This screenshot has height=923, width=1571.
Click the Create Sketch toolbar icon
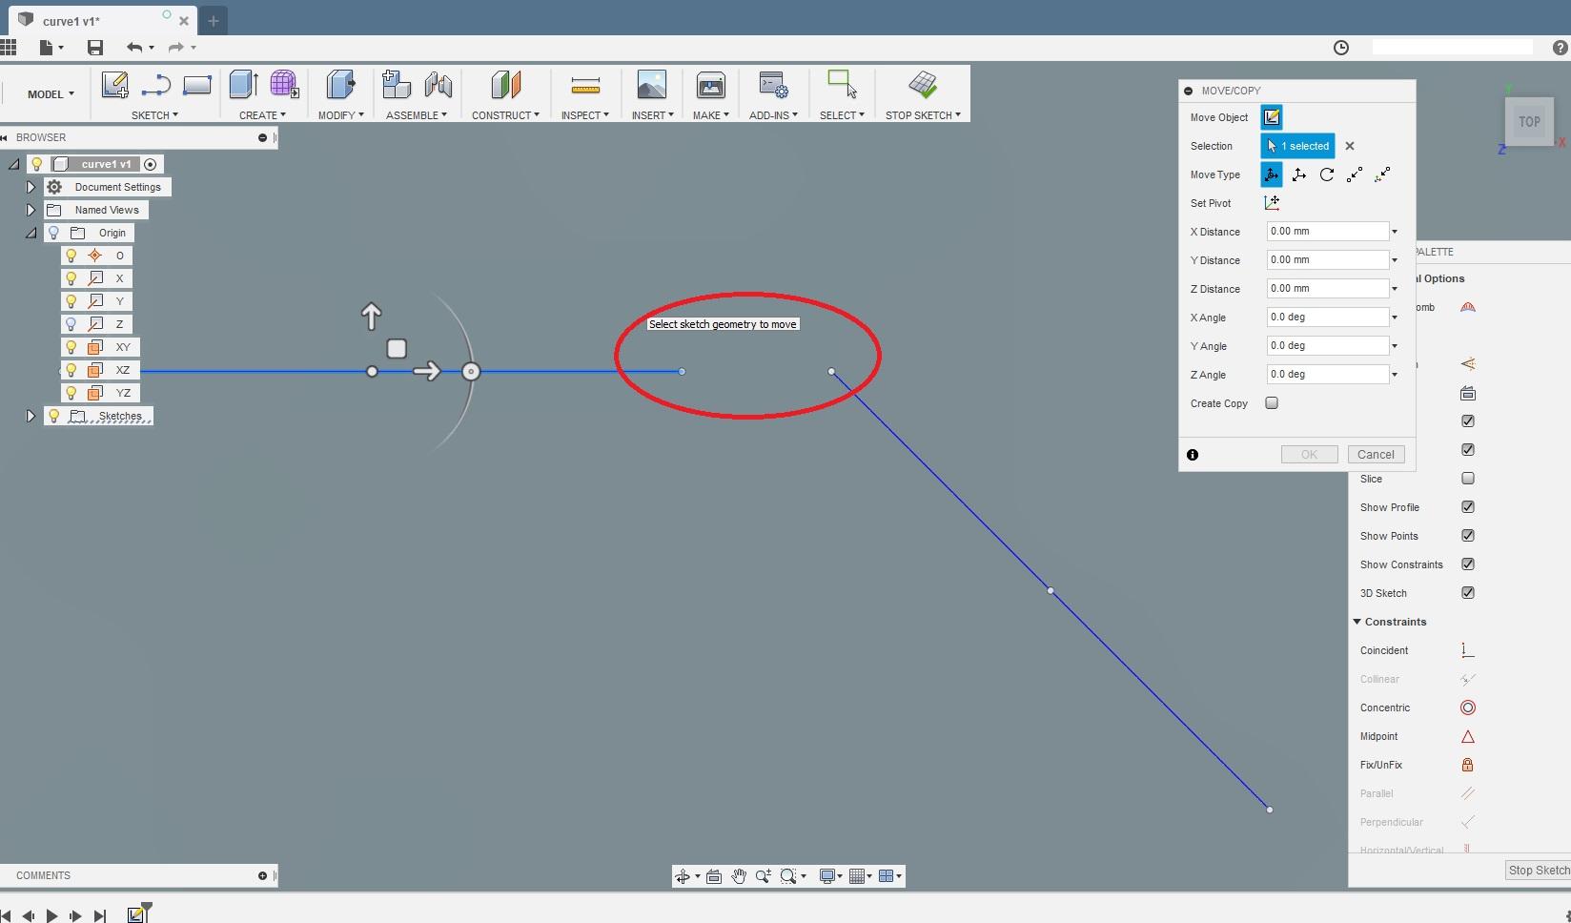[x=115, y=85]
